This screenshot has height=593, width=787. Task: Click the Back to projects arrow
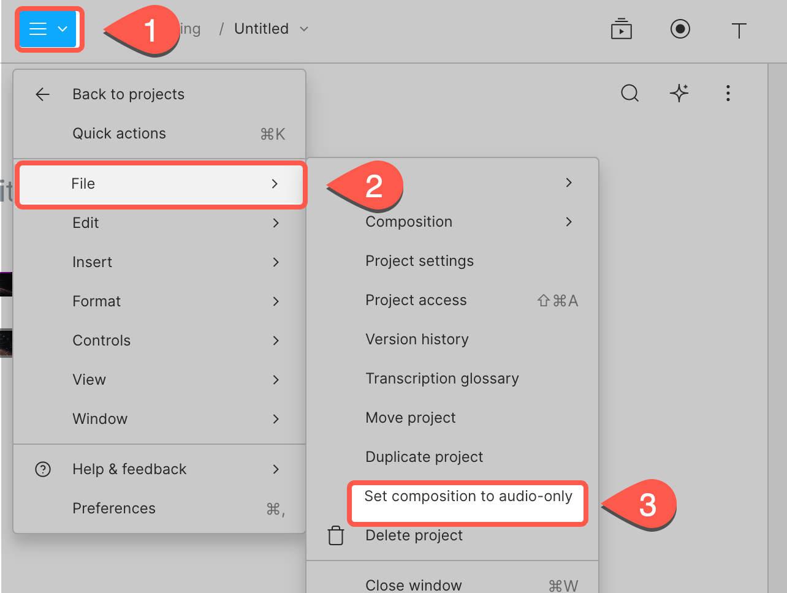[x=43, y=94]
